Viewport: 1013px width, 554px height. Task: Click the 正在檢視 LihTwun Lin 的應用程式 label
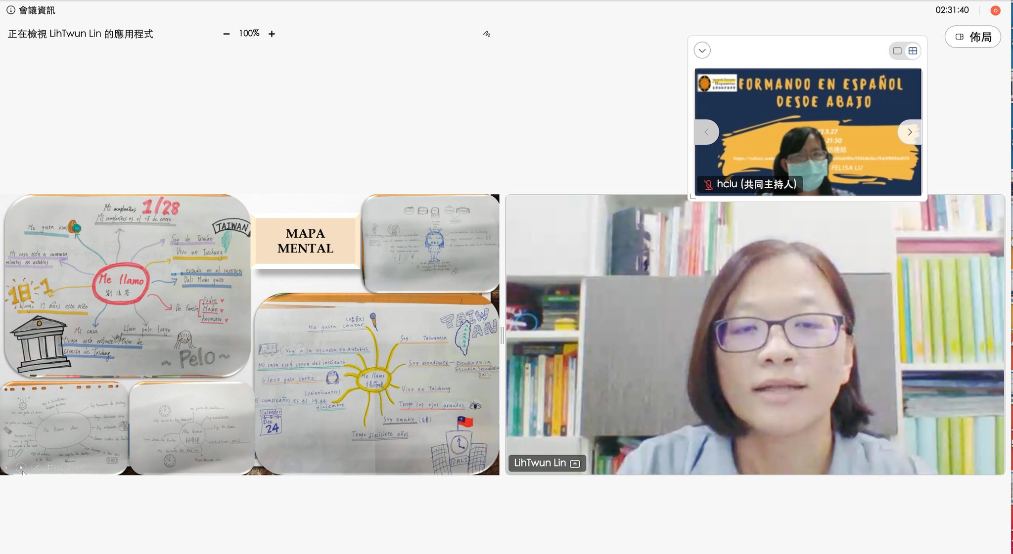pos(80,34)
